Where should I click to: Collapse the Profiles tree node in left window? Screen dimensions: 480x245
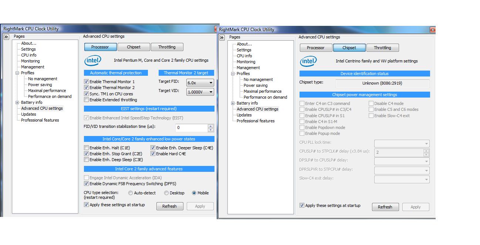(17, 73)
